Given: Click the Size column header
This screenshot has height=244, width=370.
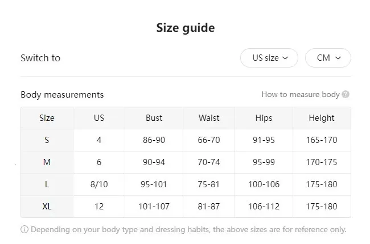Looking at the screenshot, I should point(47,118).
